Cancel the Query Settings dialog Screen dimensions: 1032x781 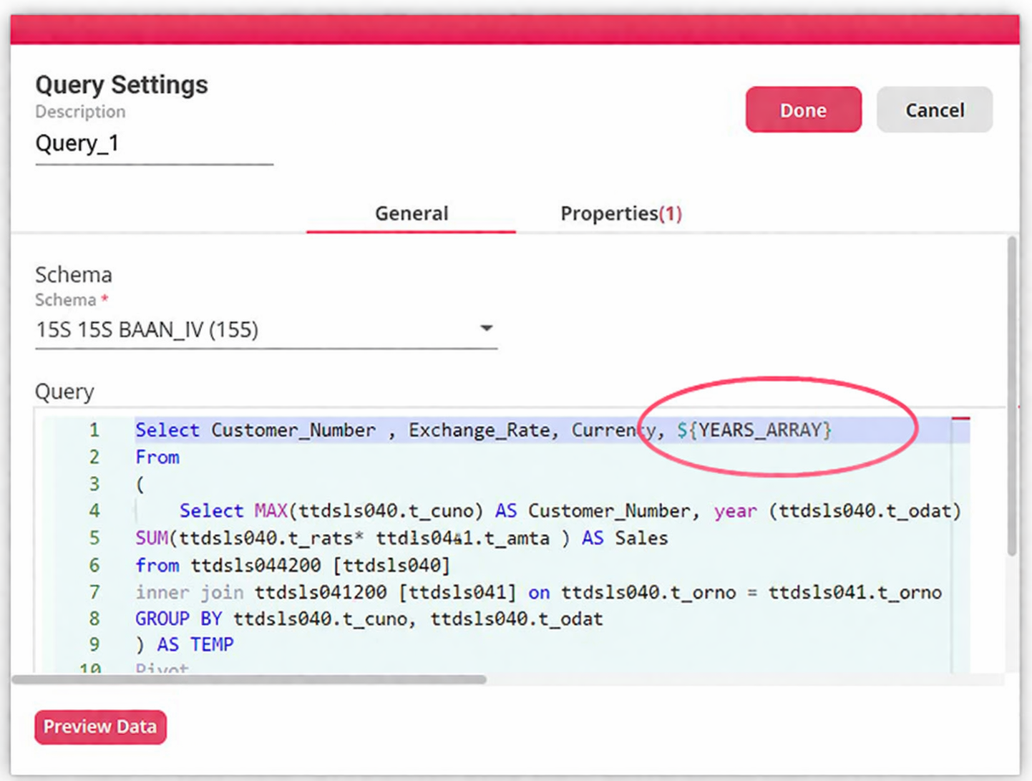pos(934,110)
